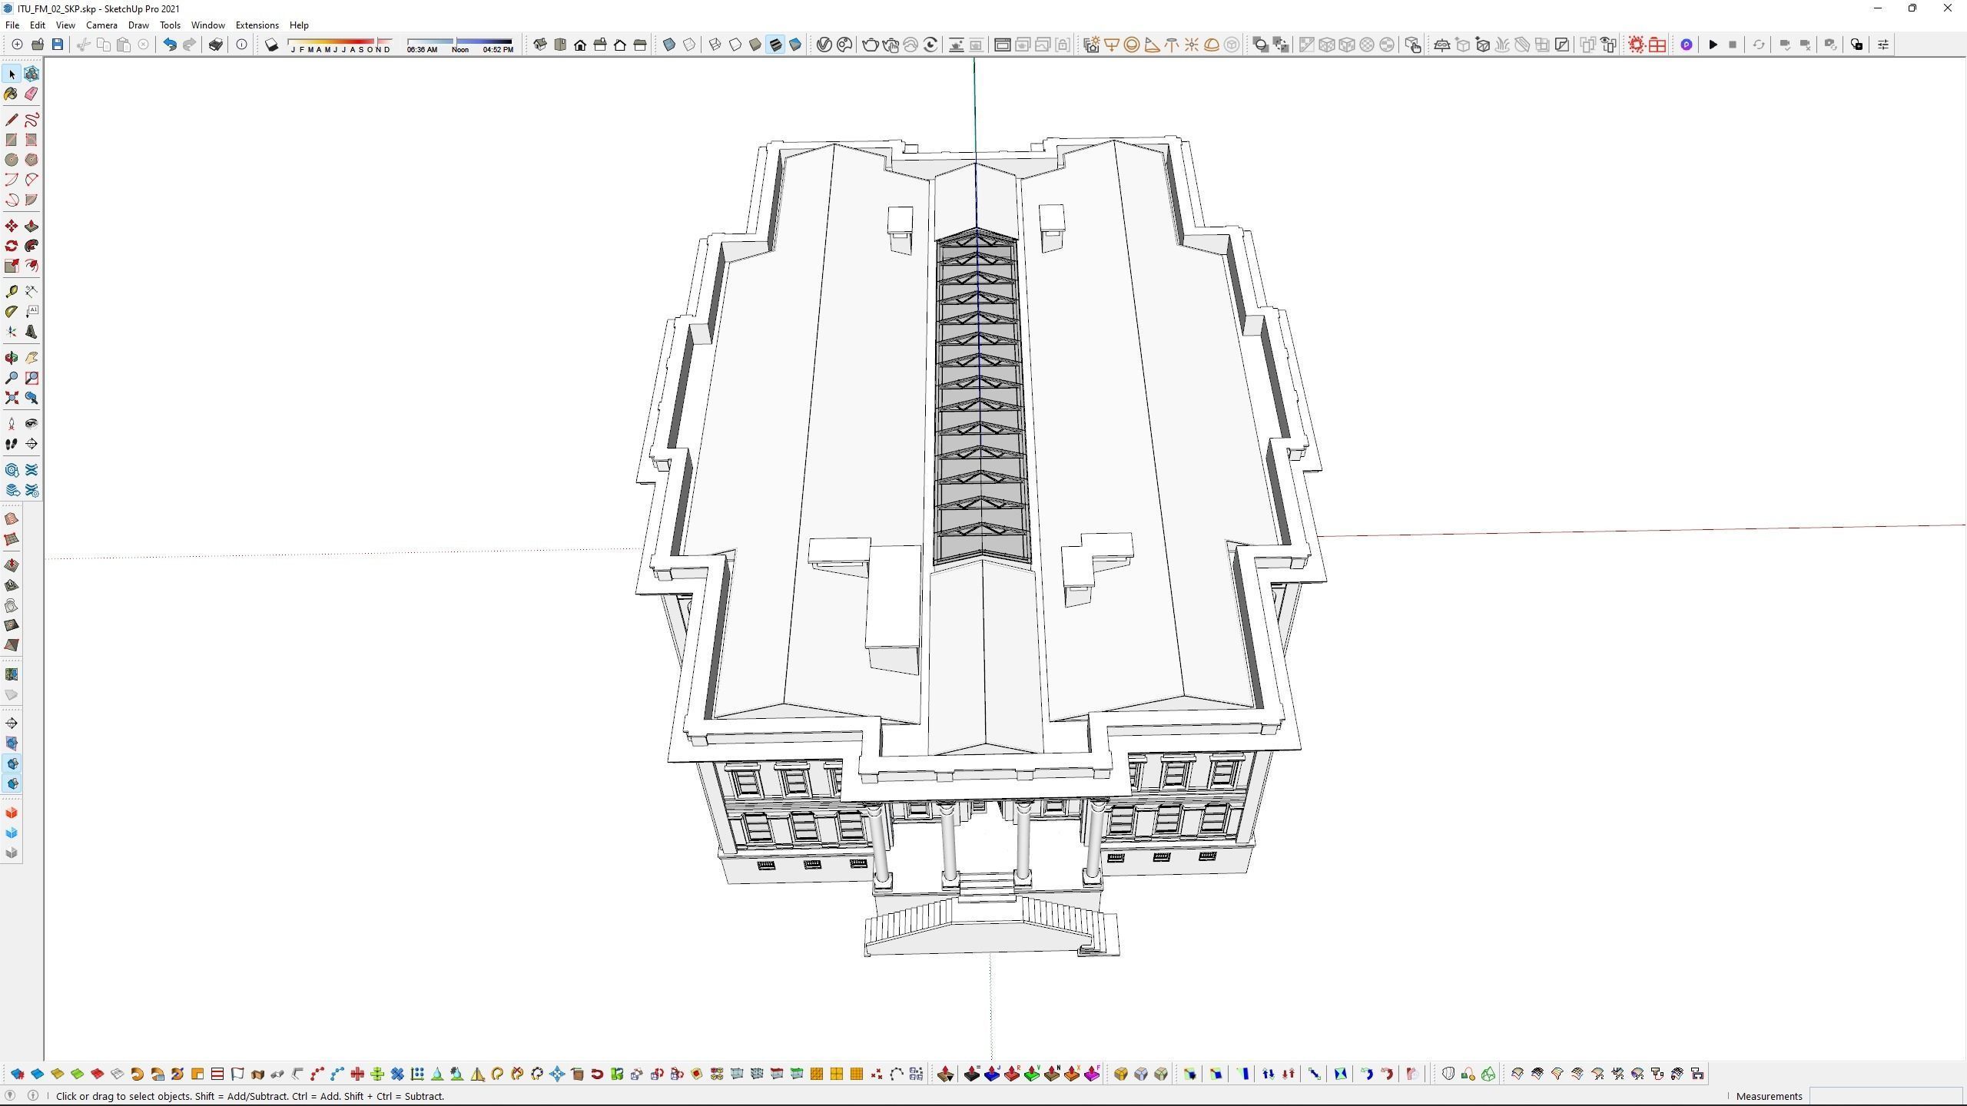Open the sliders settings icon

click(1882, 45)
